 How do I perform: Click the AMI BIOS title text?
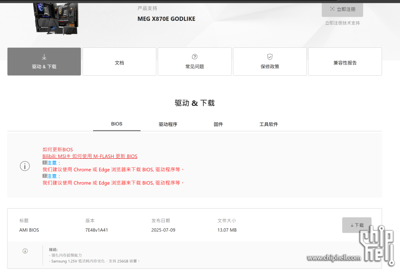coord(29,230)
